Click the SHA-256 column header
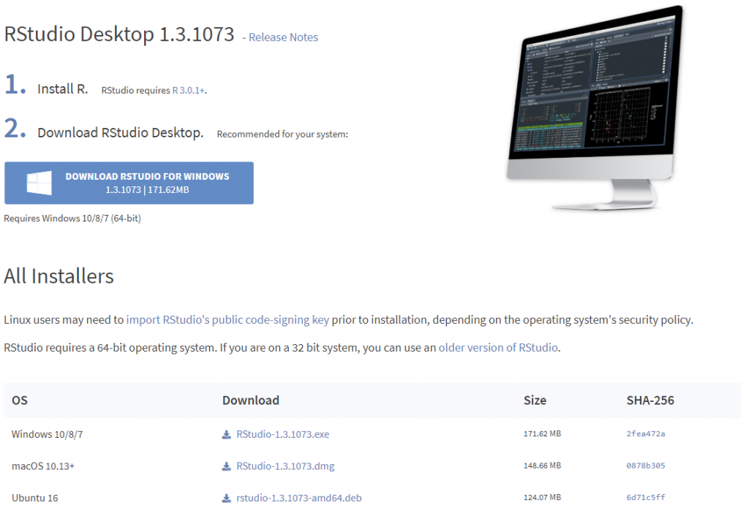Image resolution: width=749 pixels, height=516 pixels. (650, 401)
